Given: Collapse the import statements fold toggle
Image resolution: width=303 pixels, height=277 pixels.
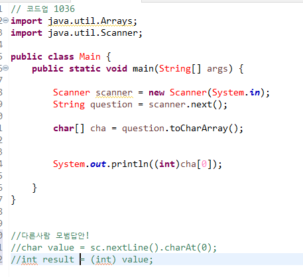Looking at the screenshot, I should [6, 21].
